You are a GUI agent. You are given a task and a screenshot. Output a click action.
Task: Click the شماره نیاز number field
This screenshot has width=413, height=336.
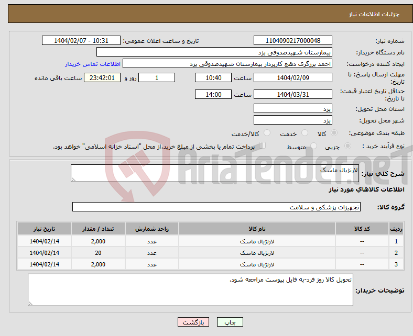(x=293, y=40)
